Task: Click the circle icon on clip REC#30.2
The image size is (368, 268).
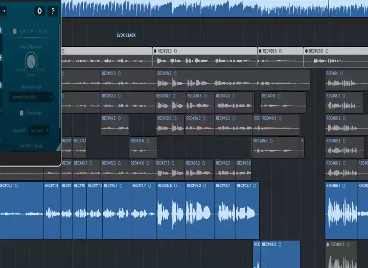Action: pyautogui.click(x=175, y=74)
